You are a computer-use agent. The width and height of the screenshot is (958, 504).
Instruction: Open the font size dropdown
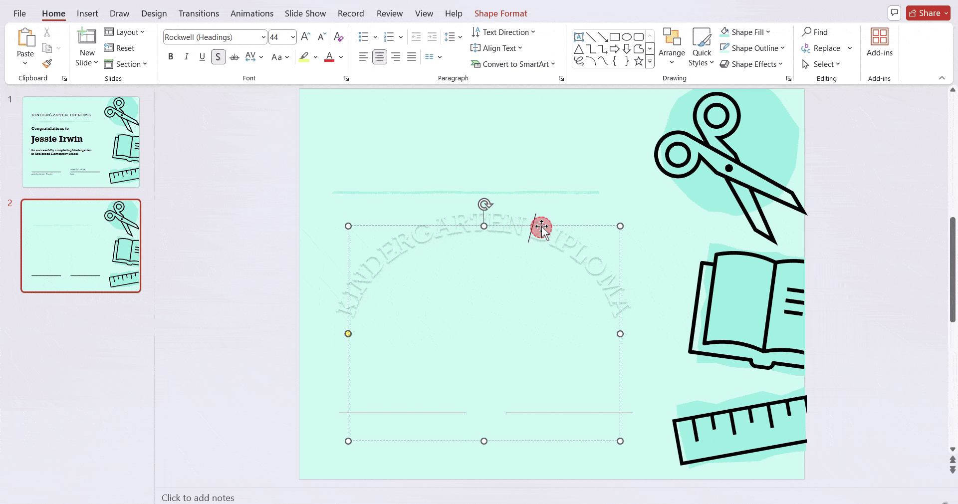292,37
